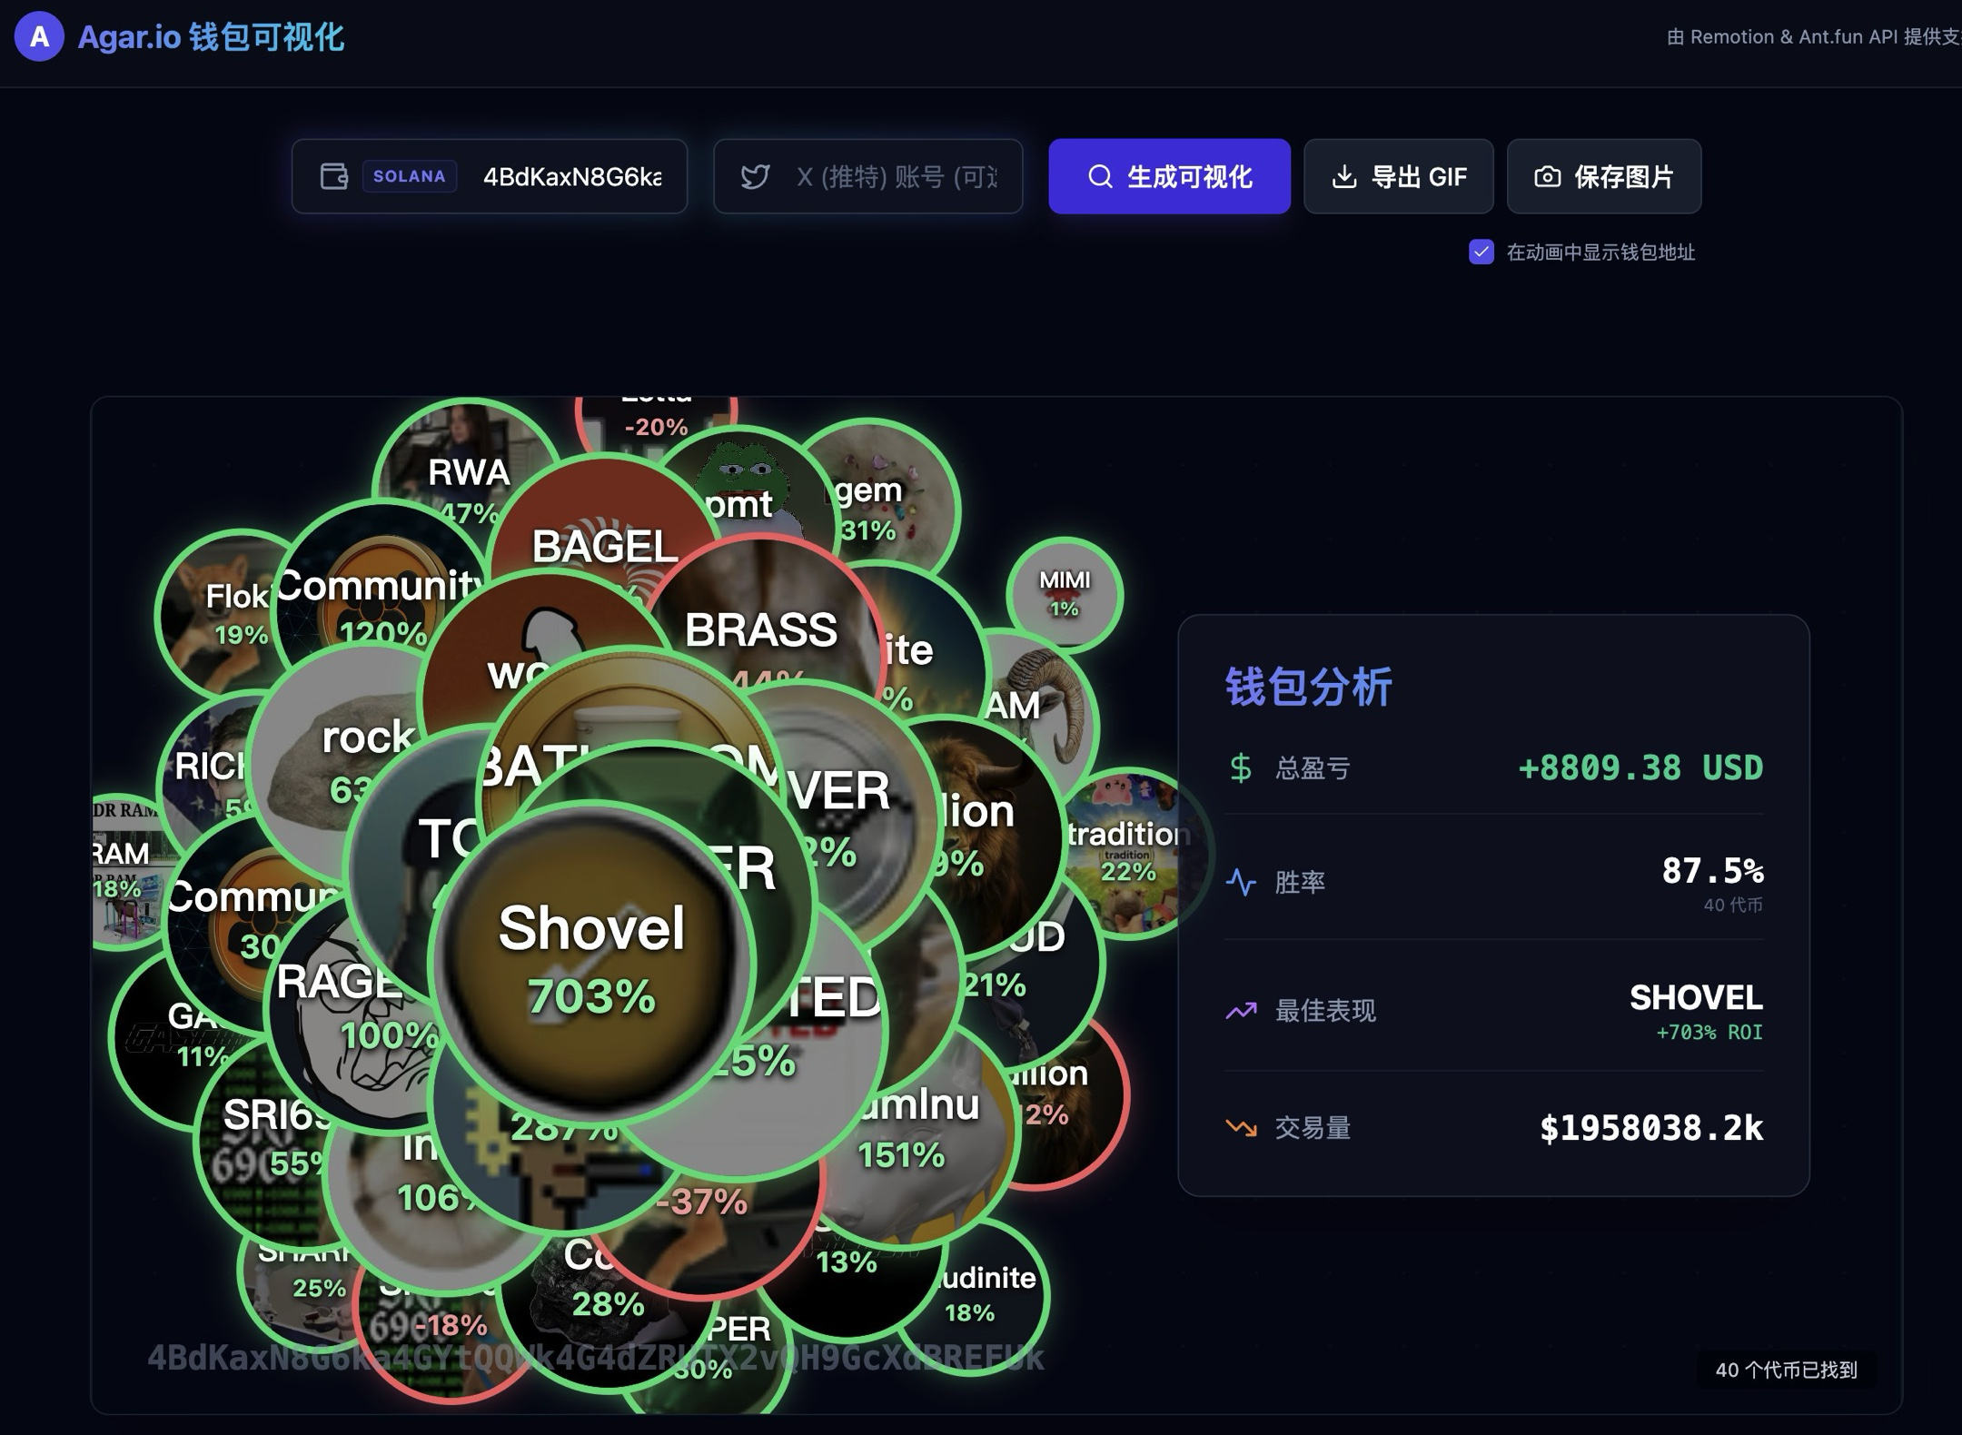This screenshot has height=1435, width=1962.
Task: Click the generate visualization button
Action: 1169,176
